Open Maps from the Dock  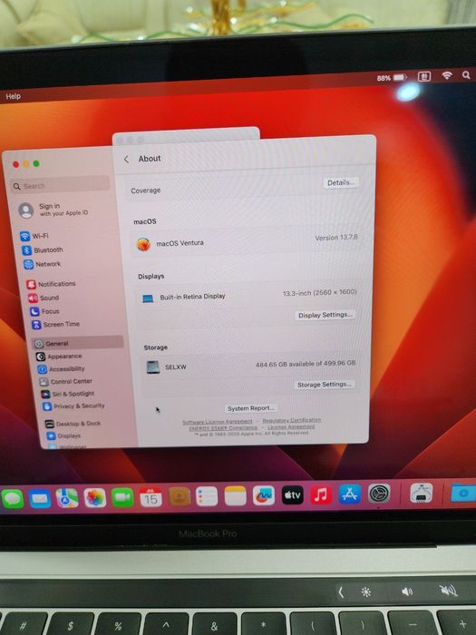[67, 498]
